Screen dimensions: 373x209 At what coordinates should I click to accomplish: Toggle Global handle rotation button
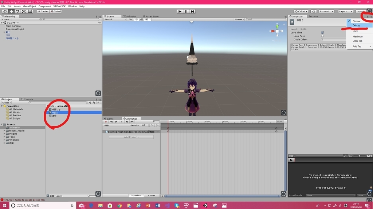56,11
